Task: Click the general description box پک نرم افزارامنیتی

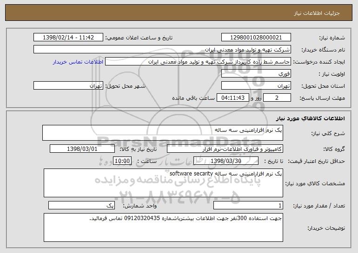Action: [163, 133]
